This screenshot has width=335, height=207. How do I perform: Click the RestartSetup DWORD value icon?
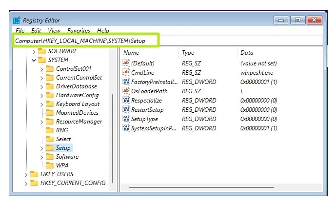click(126, 109)
